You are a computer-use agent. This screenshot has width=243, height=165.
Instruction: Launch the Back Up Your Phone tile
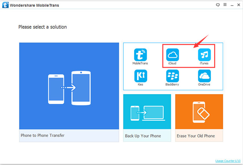[x=147, y=118]
